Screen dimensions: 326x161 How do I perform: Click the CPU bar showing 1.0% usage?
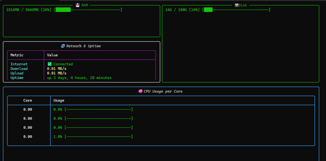click(98, 136)
